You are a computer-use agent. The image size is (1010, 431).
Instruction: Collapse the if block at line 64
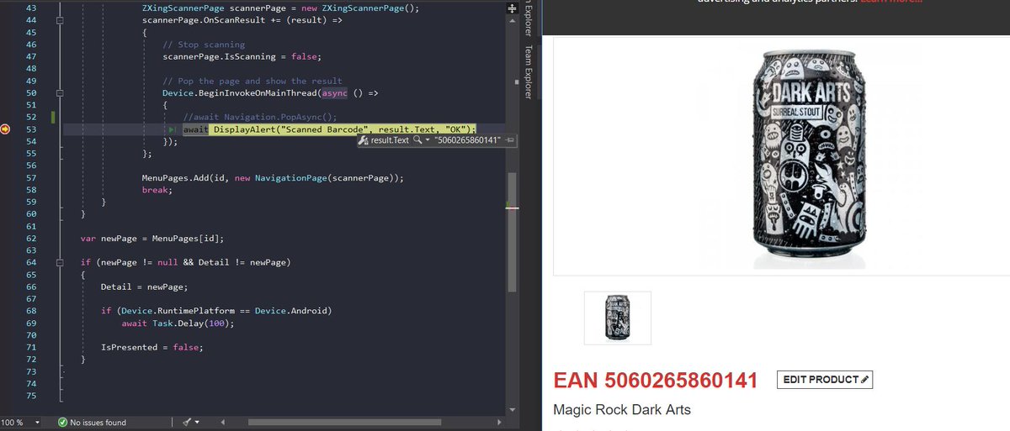pyautogui.click(x=60, y=263)
